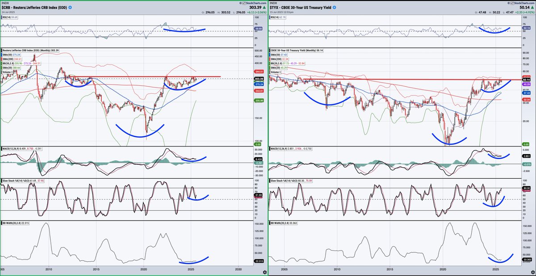This screenshot has width=536, height=276.
Task: Open settings gear on the $TYX chart
Action: coord(533,272)
